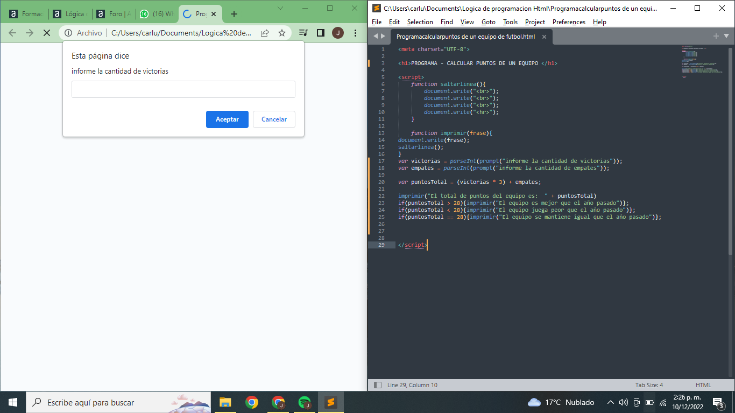Open the Preferences menu in Sublime Text
This screenshot has height=413, width=735.
pyautogui.click(x=569, y=22)
